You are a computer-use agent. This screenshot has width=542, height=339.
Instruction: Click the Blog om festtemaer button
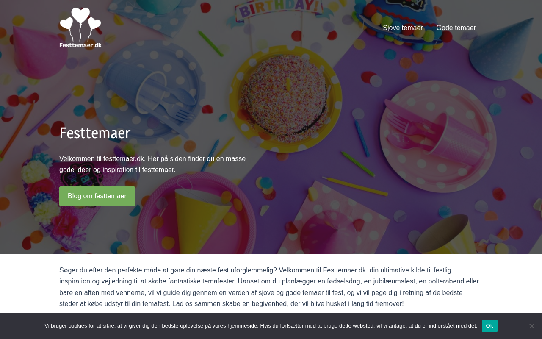click(97, 196)
